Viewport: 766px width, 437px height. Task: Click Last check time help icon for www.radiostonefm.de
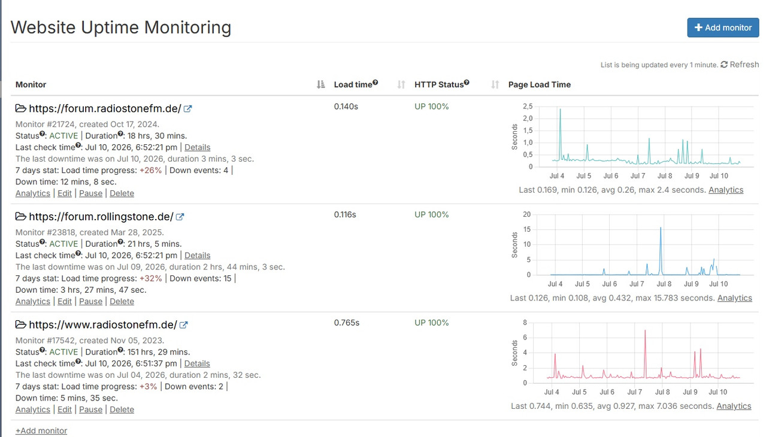coord(78,362)
